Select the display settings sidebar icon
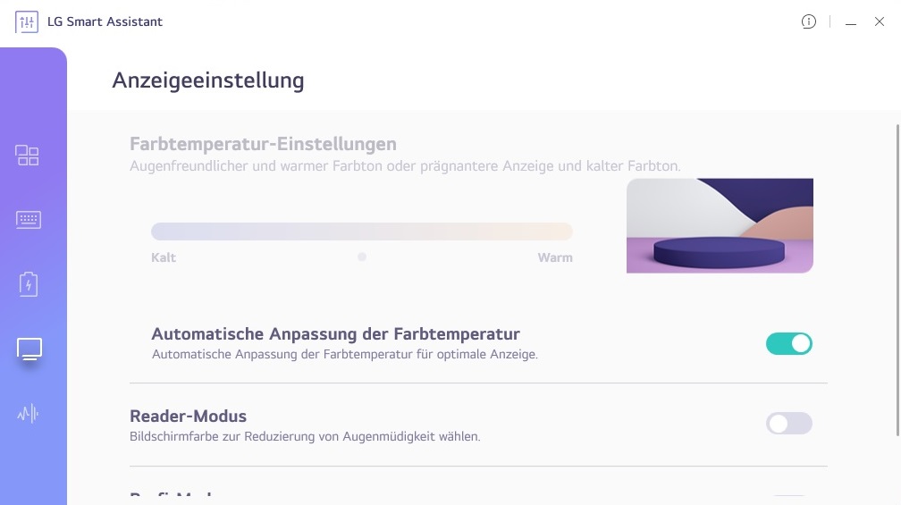 (29, 349)
